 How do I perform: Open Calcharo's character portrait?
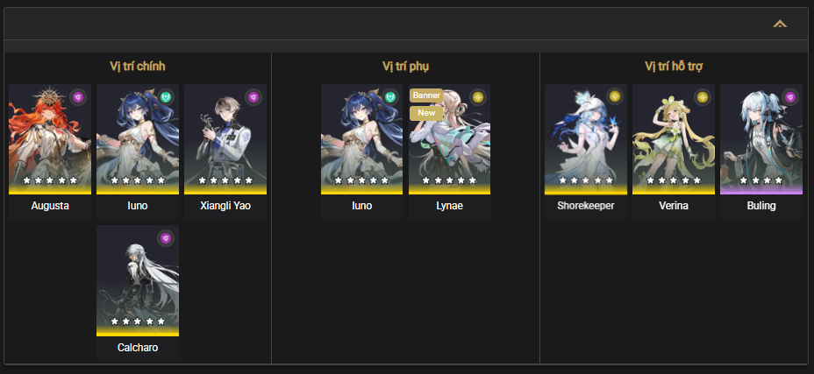138,280
